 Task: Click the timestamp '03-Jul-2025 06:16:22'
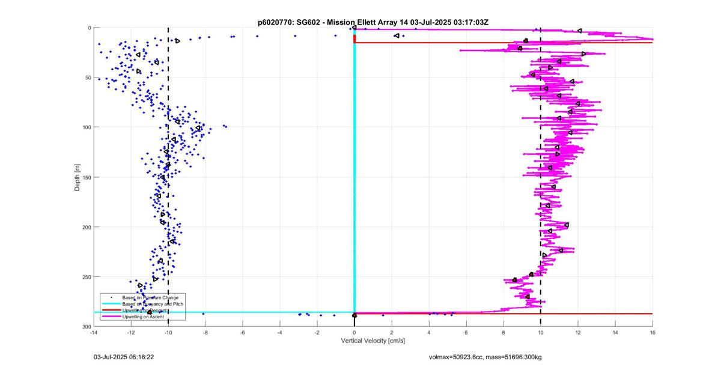tap(125, 356)
